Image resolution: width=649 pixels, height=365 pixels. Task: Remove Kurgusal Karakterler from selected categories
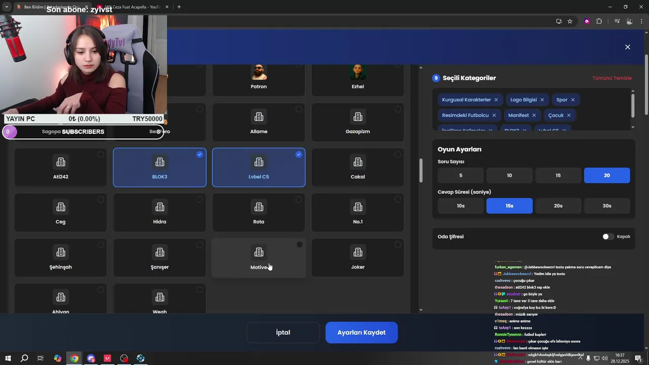(x=496, y=100)
